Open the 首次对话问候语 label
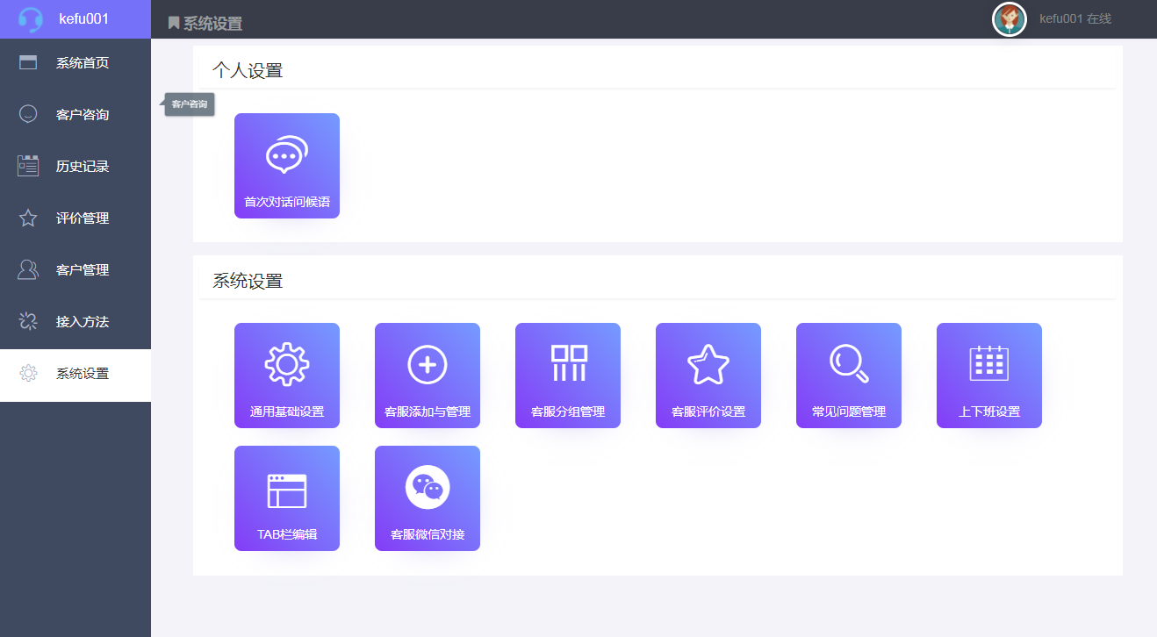The image size is (1157, 637). [287, 202]
